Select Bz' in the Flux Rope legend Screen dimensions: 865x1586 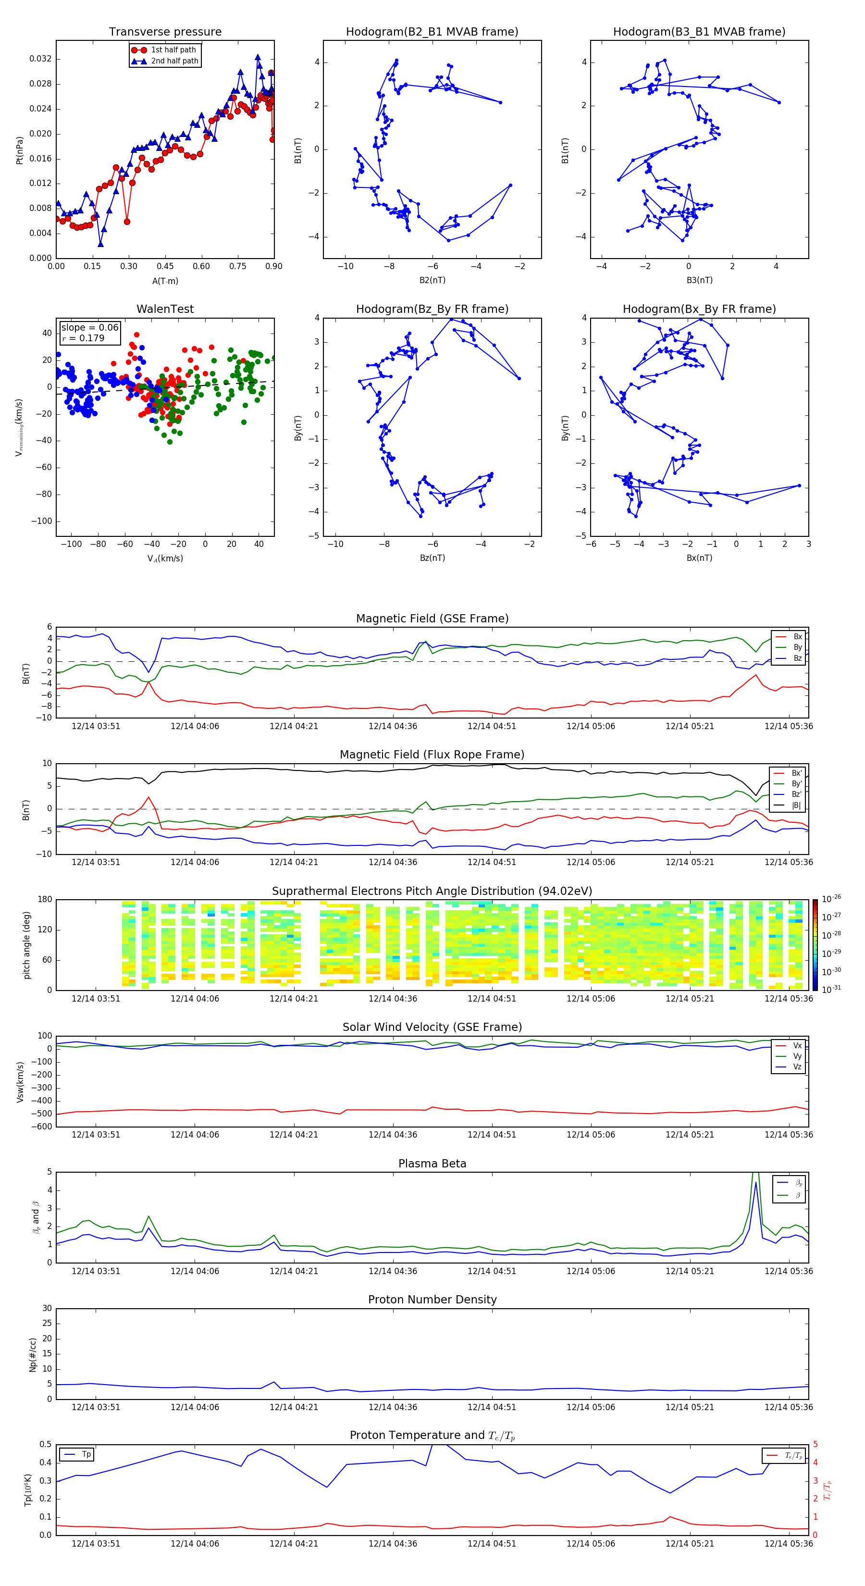(788, 794)
